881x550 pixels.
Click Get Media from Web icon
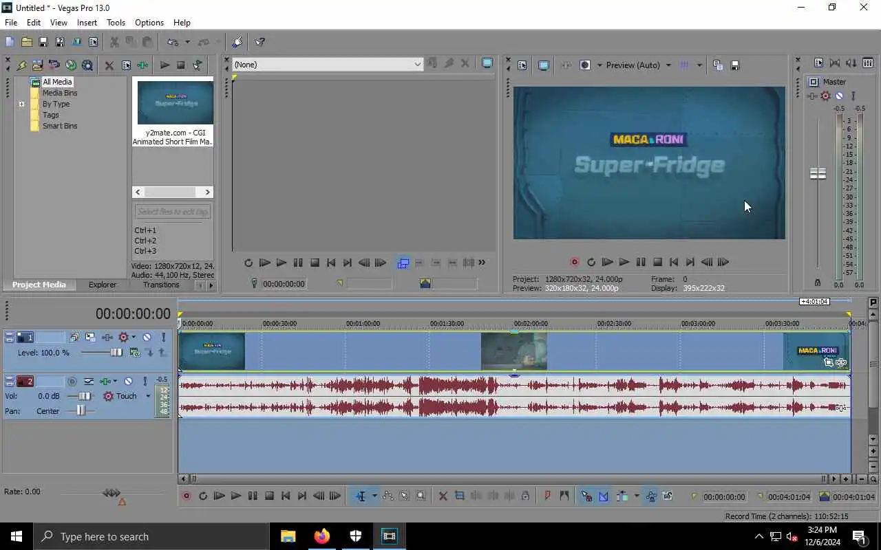coord(71,65)
